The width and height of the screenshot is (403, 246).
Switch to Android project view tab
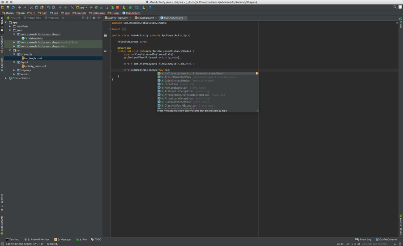click(13, 18)
